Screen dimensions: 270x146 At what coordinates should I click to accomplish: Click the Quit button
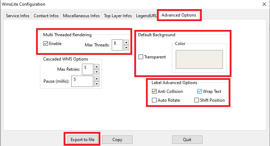187,140
